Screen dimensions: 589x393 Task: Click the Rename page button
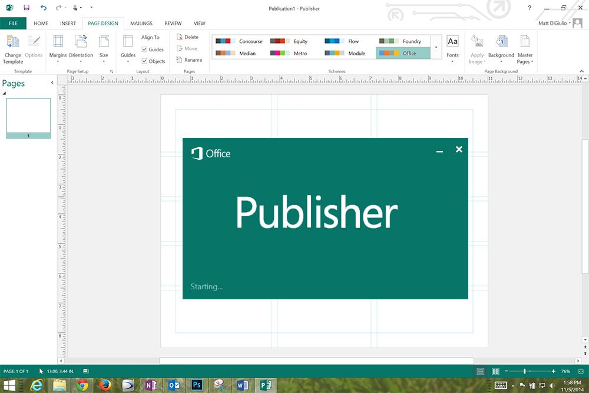pyautogui.click(x=188, y=60)
